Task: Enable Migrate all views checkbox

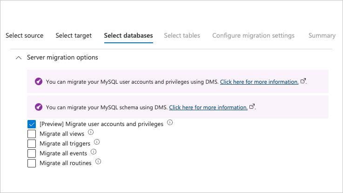Action: coord(32,134)
